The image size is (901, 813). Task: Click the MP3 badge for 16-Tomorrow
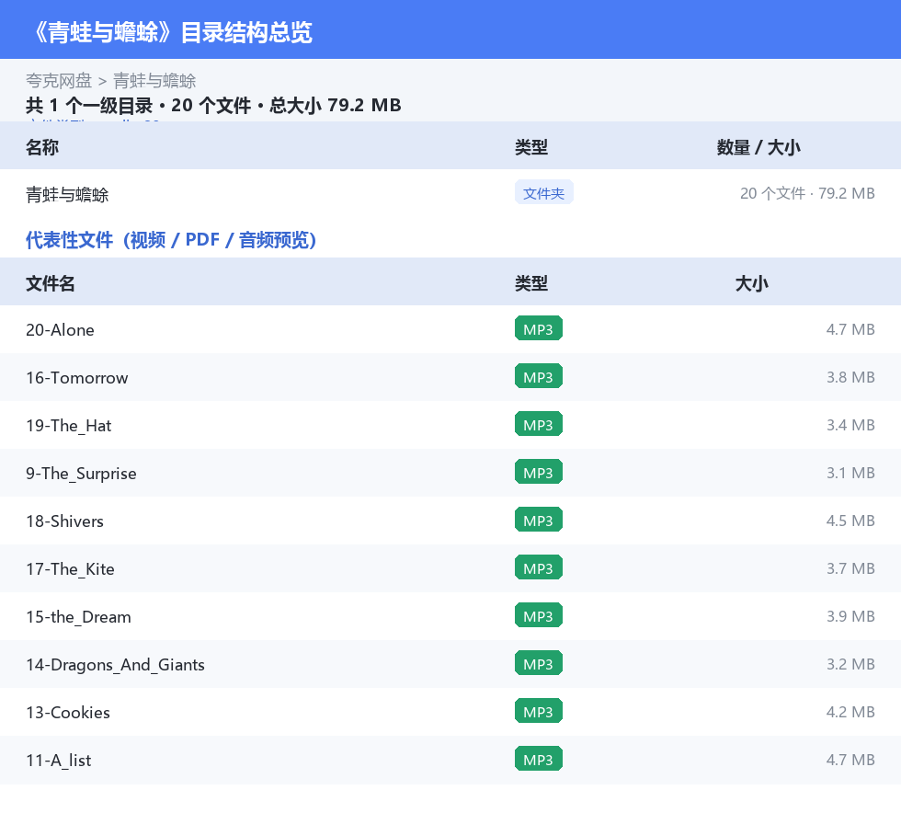(x=539, y=376)
